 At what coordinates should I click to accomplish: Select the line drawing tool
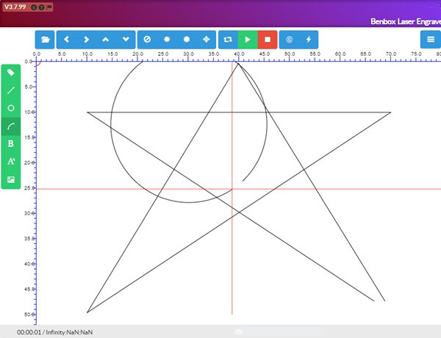point(11,90)
